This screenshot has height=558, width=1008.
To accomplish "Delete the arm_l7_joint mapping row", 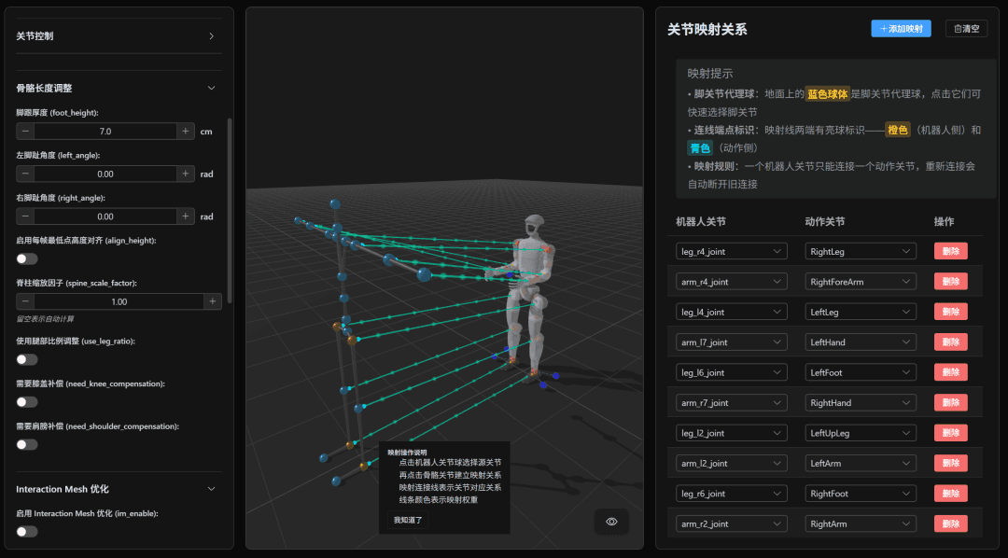I will [950, 342].
